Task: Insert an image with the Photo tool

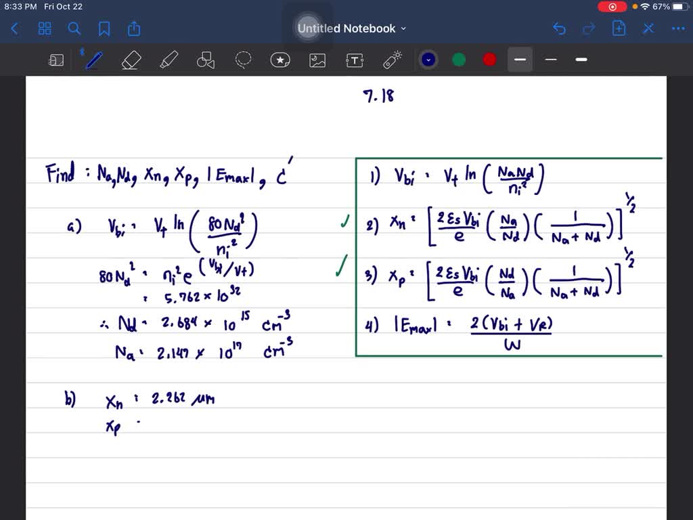Action: click(317, 60)
